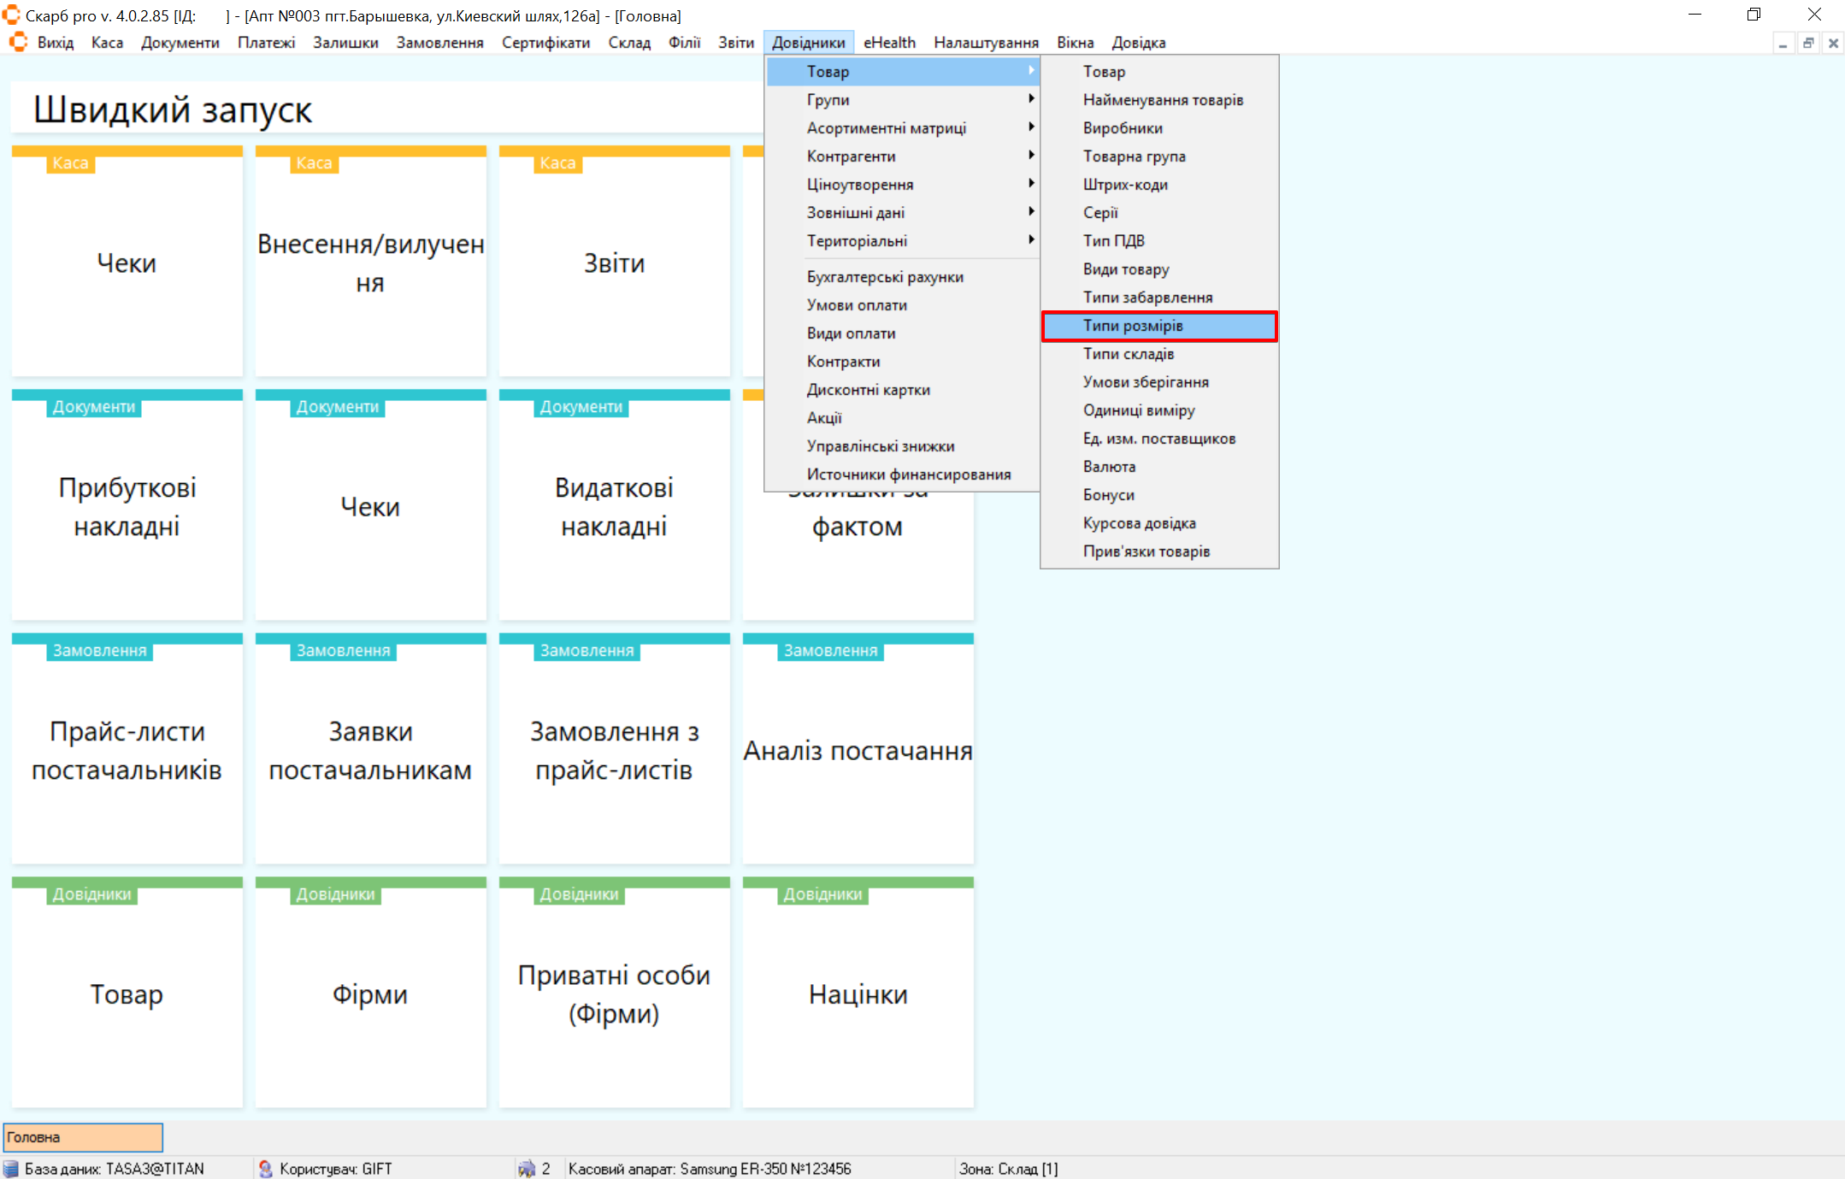Launch the Аналіз постачання tile
Screen dimensions: 1845x1179
(x=858, y=750)
